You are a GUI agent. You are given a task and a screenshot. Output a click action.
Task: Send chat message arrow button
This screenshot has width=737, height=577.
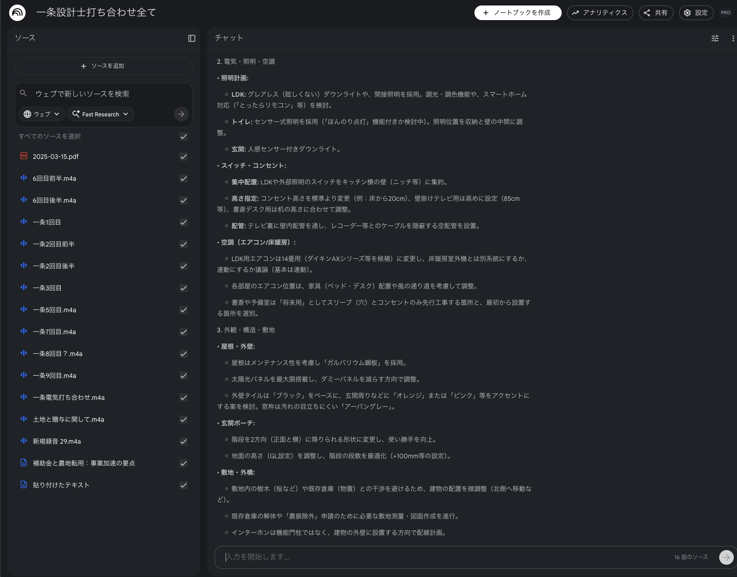click(x=726, y=557)
